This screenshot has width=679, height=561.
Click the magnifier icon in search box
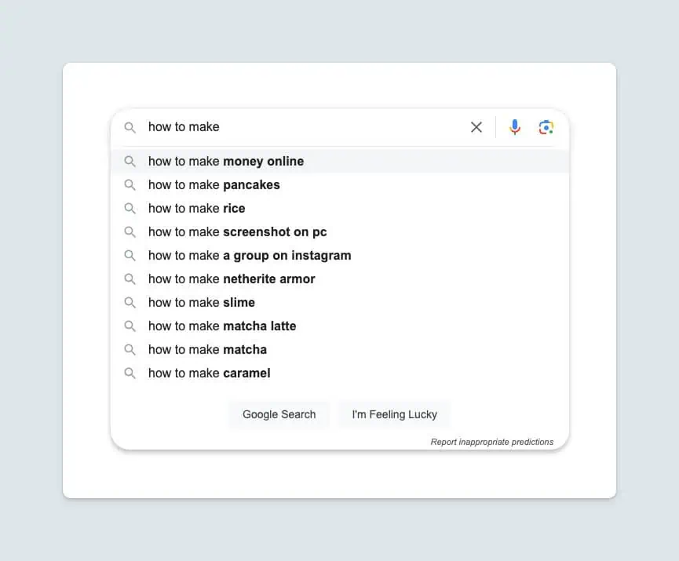click(130, 127)
